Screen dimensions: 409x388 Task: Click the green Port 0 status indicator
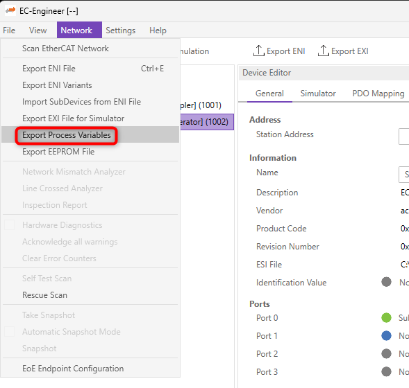386,318
